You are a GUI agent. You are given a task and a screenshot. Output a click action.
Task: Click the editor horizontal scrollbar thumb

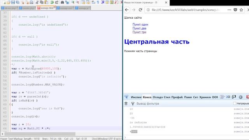39,134
